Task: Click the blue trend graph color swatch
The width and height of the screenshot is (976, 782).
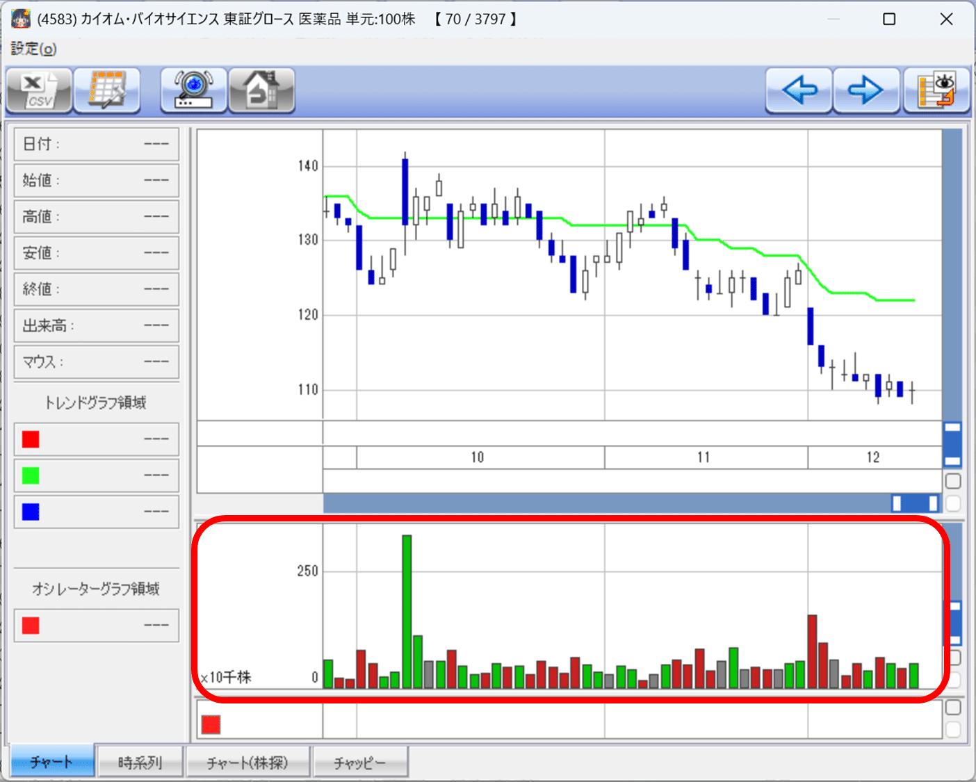Action: (x=31, y=512)
